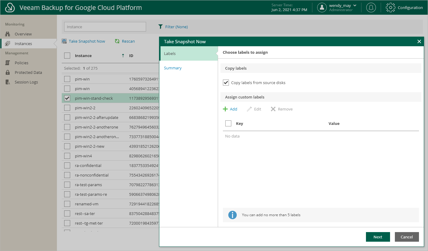Click the Take Snapshot Now camera icon
The height and width of the screenshot is (251, 428).
pyautogui.click(x=64, y=41)
